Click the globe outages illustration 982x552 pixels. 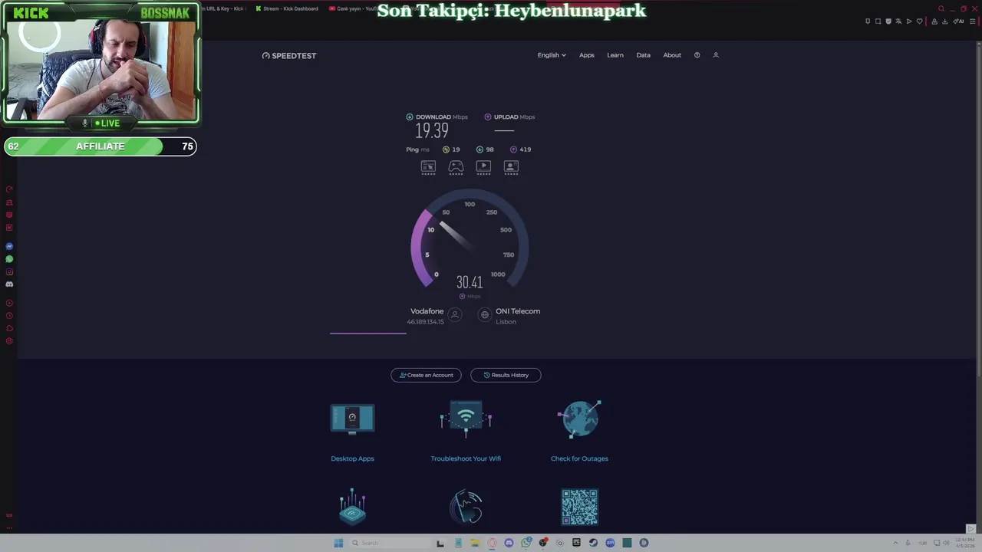pos(579,419)
